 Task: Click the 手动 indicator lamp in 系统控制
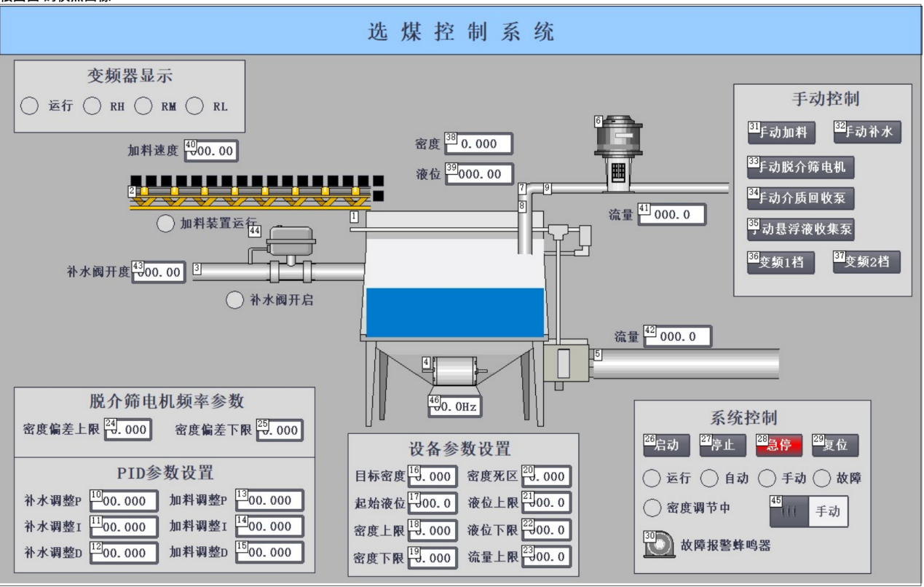(767, 478)
